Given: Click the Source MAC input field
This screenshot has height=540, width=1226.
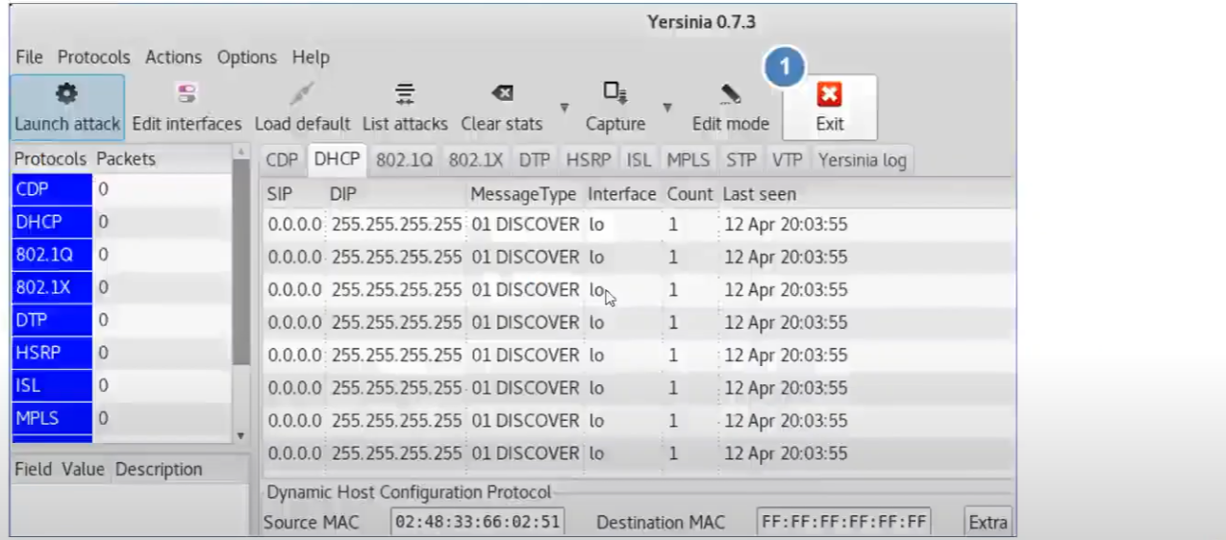Looking at the screenshot, I should (x=477, y=522).
